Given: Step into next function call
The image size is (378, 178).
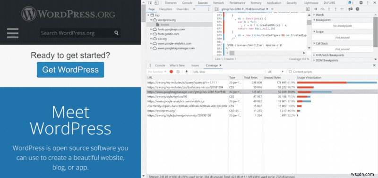Looking at the screenshot, I should pyautogui.click(x=329, y=9).
